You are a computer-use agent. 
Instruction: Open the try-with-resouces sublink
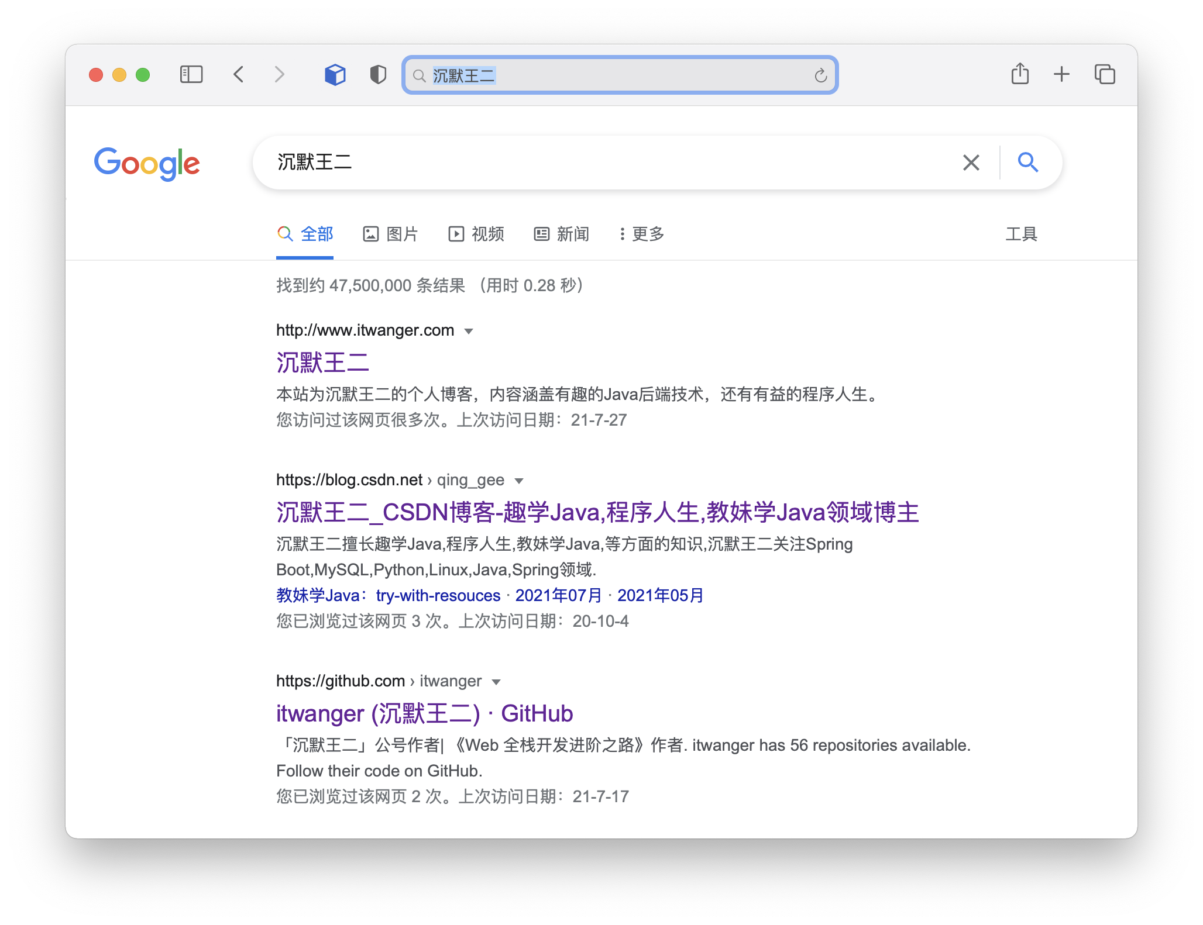coord(438,596)
